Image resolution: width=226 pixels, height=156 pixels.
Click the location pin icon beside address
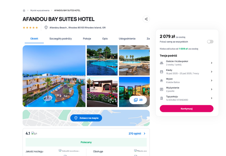click(46, 27)
